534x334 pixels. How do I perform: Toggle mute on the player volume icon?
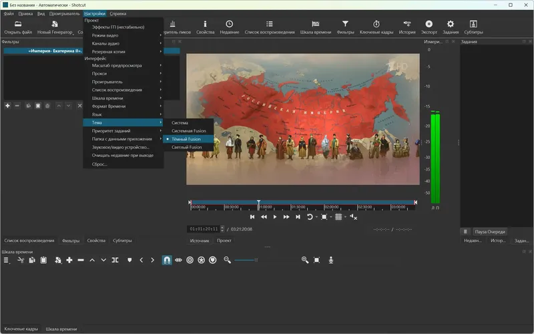pos(352,217)
